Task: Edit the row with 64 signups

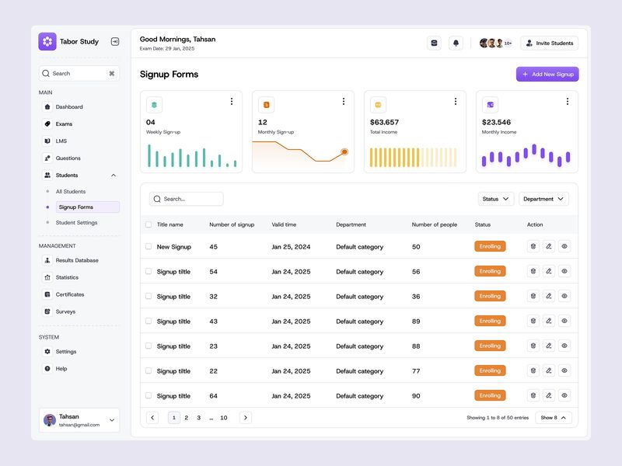Action: pyautogui.click(x=549, y=395)
